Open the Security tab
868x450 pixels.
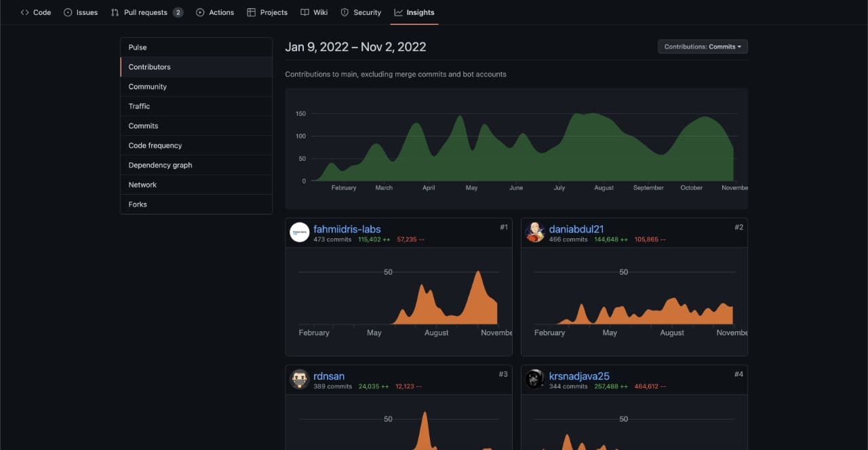pyautogui.click(x=361, y=12)
